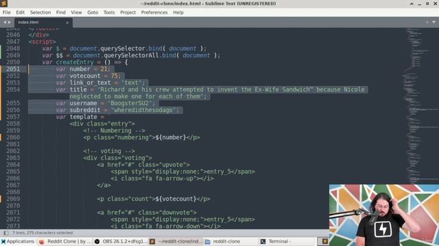Click the votecount value 75
Viewport: 439px width, 246px height.
coord(115,76)
